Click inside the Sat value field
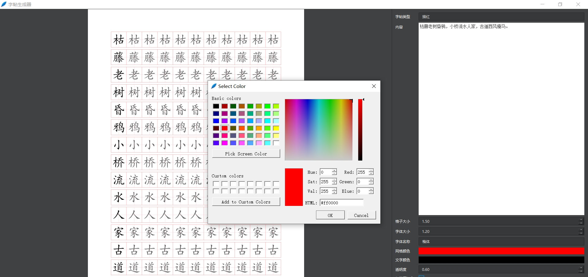588x277 pixels. point(325,182)
